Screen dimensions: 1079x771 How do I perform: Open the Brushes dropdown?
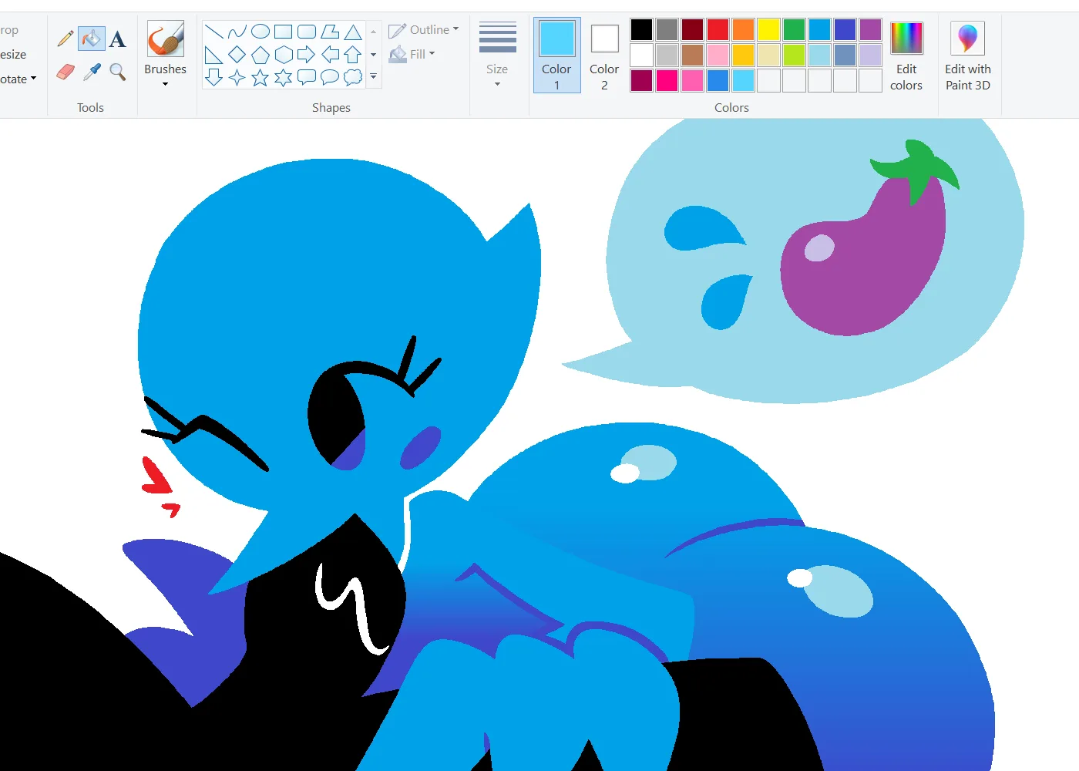(165, 76)
